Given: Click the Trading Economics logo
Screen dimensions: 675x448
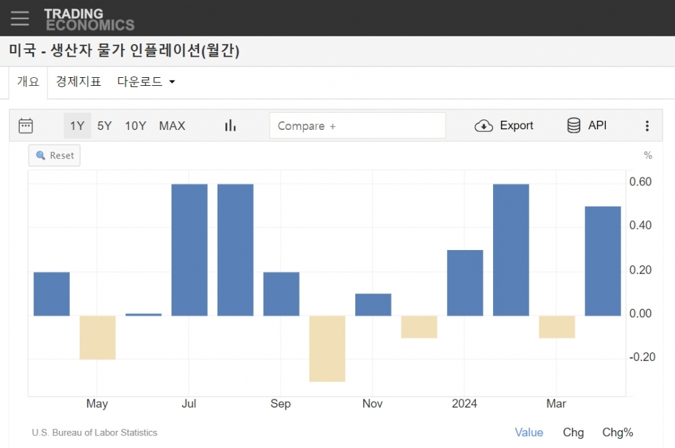Looking at the screenshot, I should pos(89,19).
